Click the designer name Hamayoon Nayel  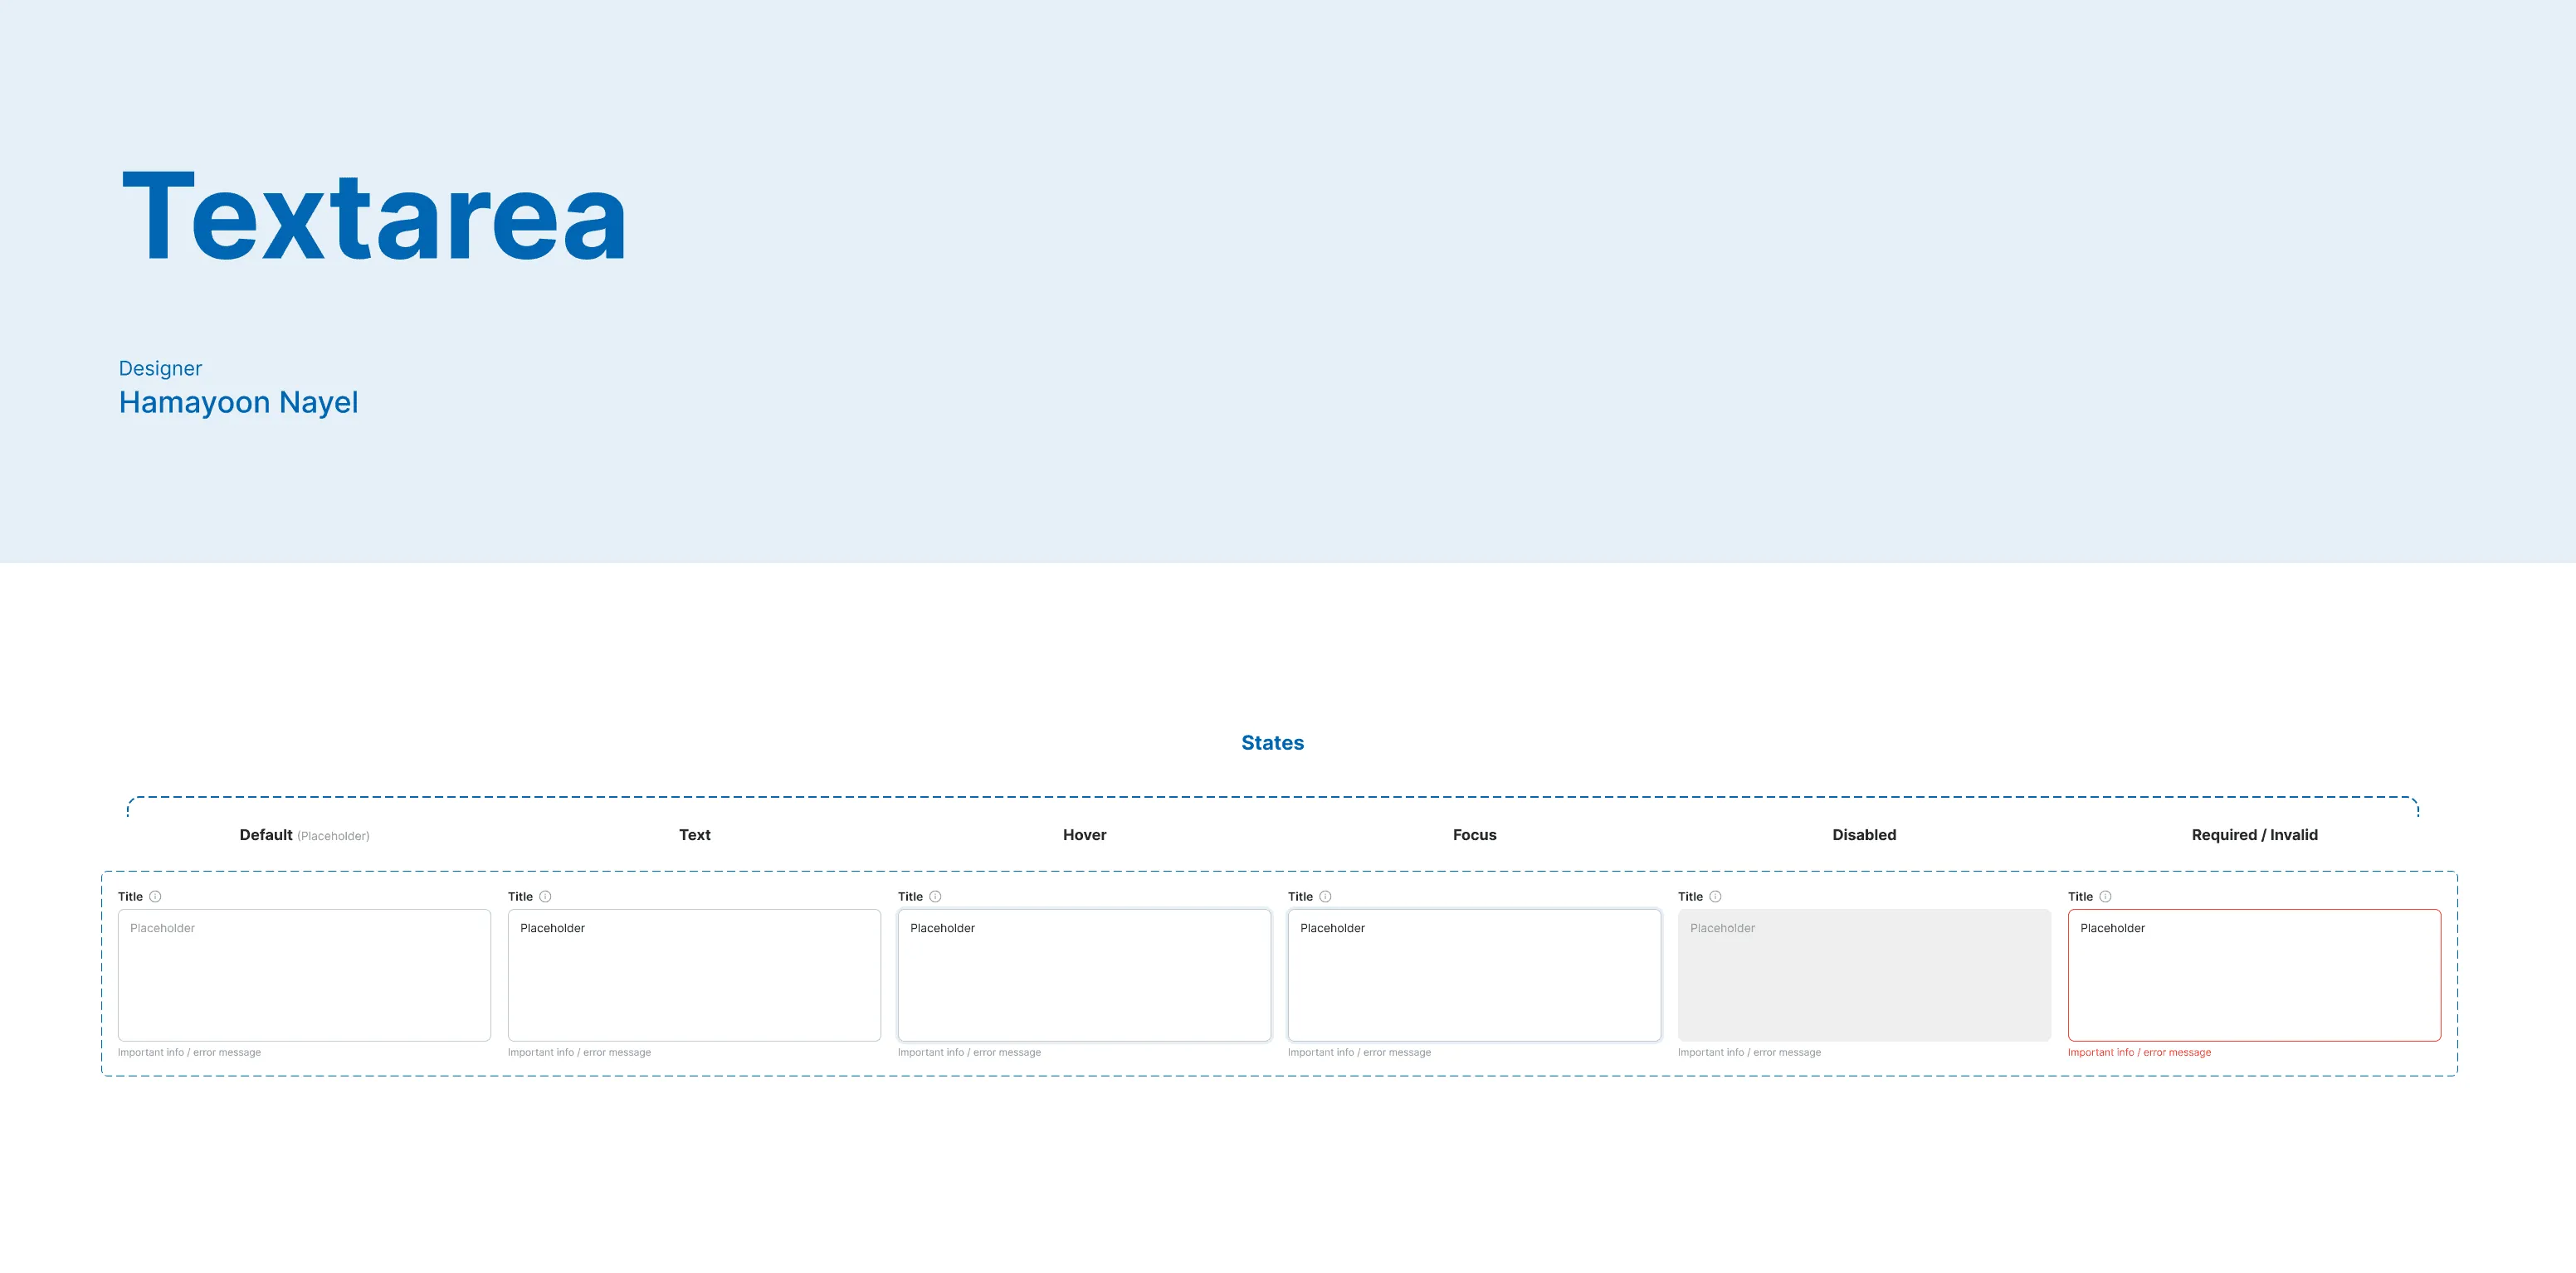[238, 401]
